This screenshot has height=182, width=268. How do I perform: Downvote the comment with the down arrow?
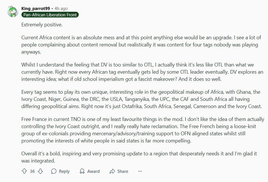point(40,171)
